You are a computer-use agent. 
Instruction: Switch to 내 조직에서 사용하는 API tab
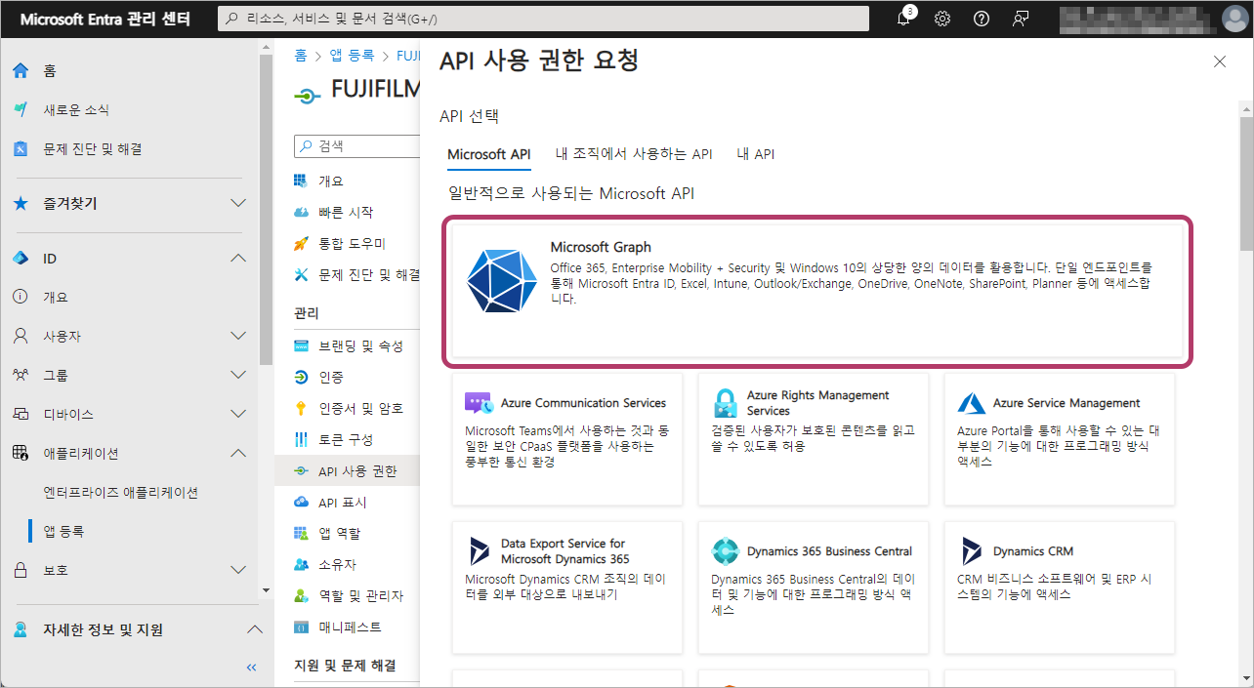point(634,154)
